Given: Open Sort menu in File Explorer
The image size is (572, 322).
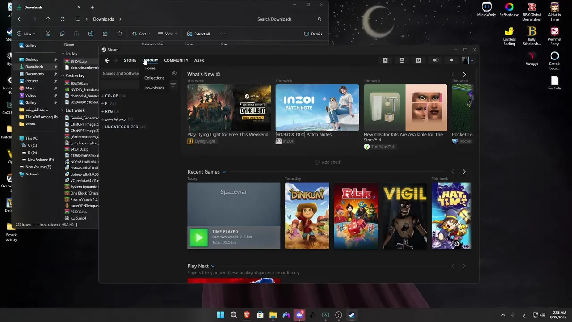Looking at the screenshot, I should click(141, 34).
